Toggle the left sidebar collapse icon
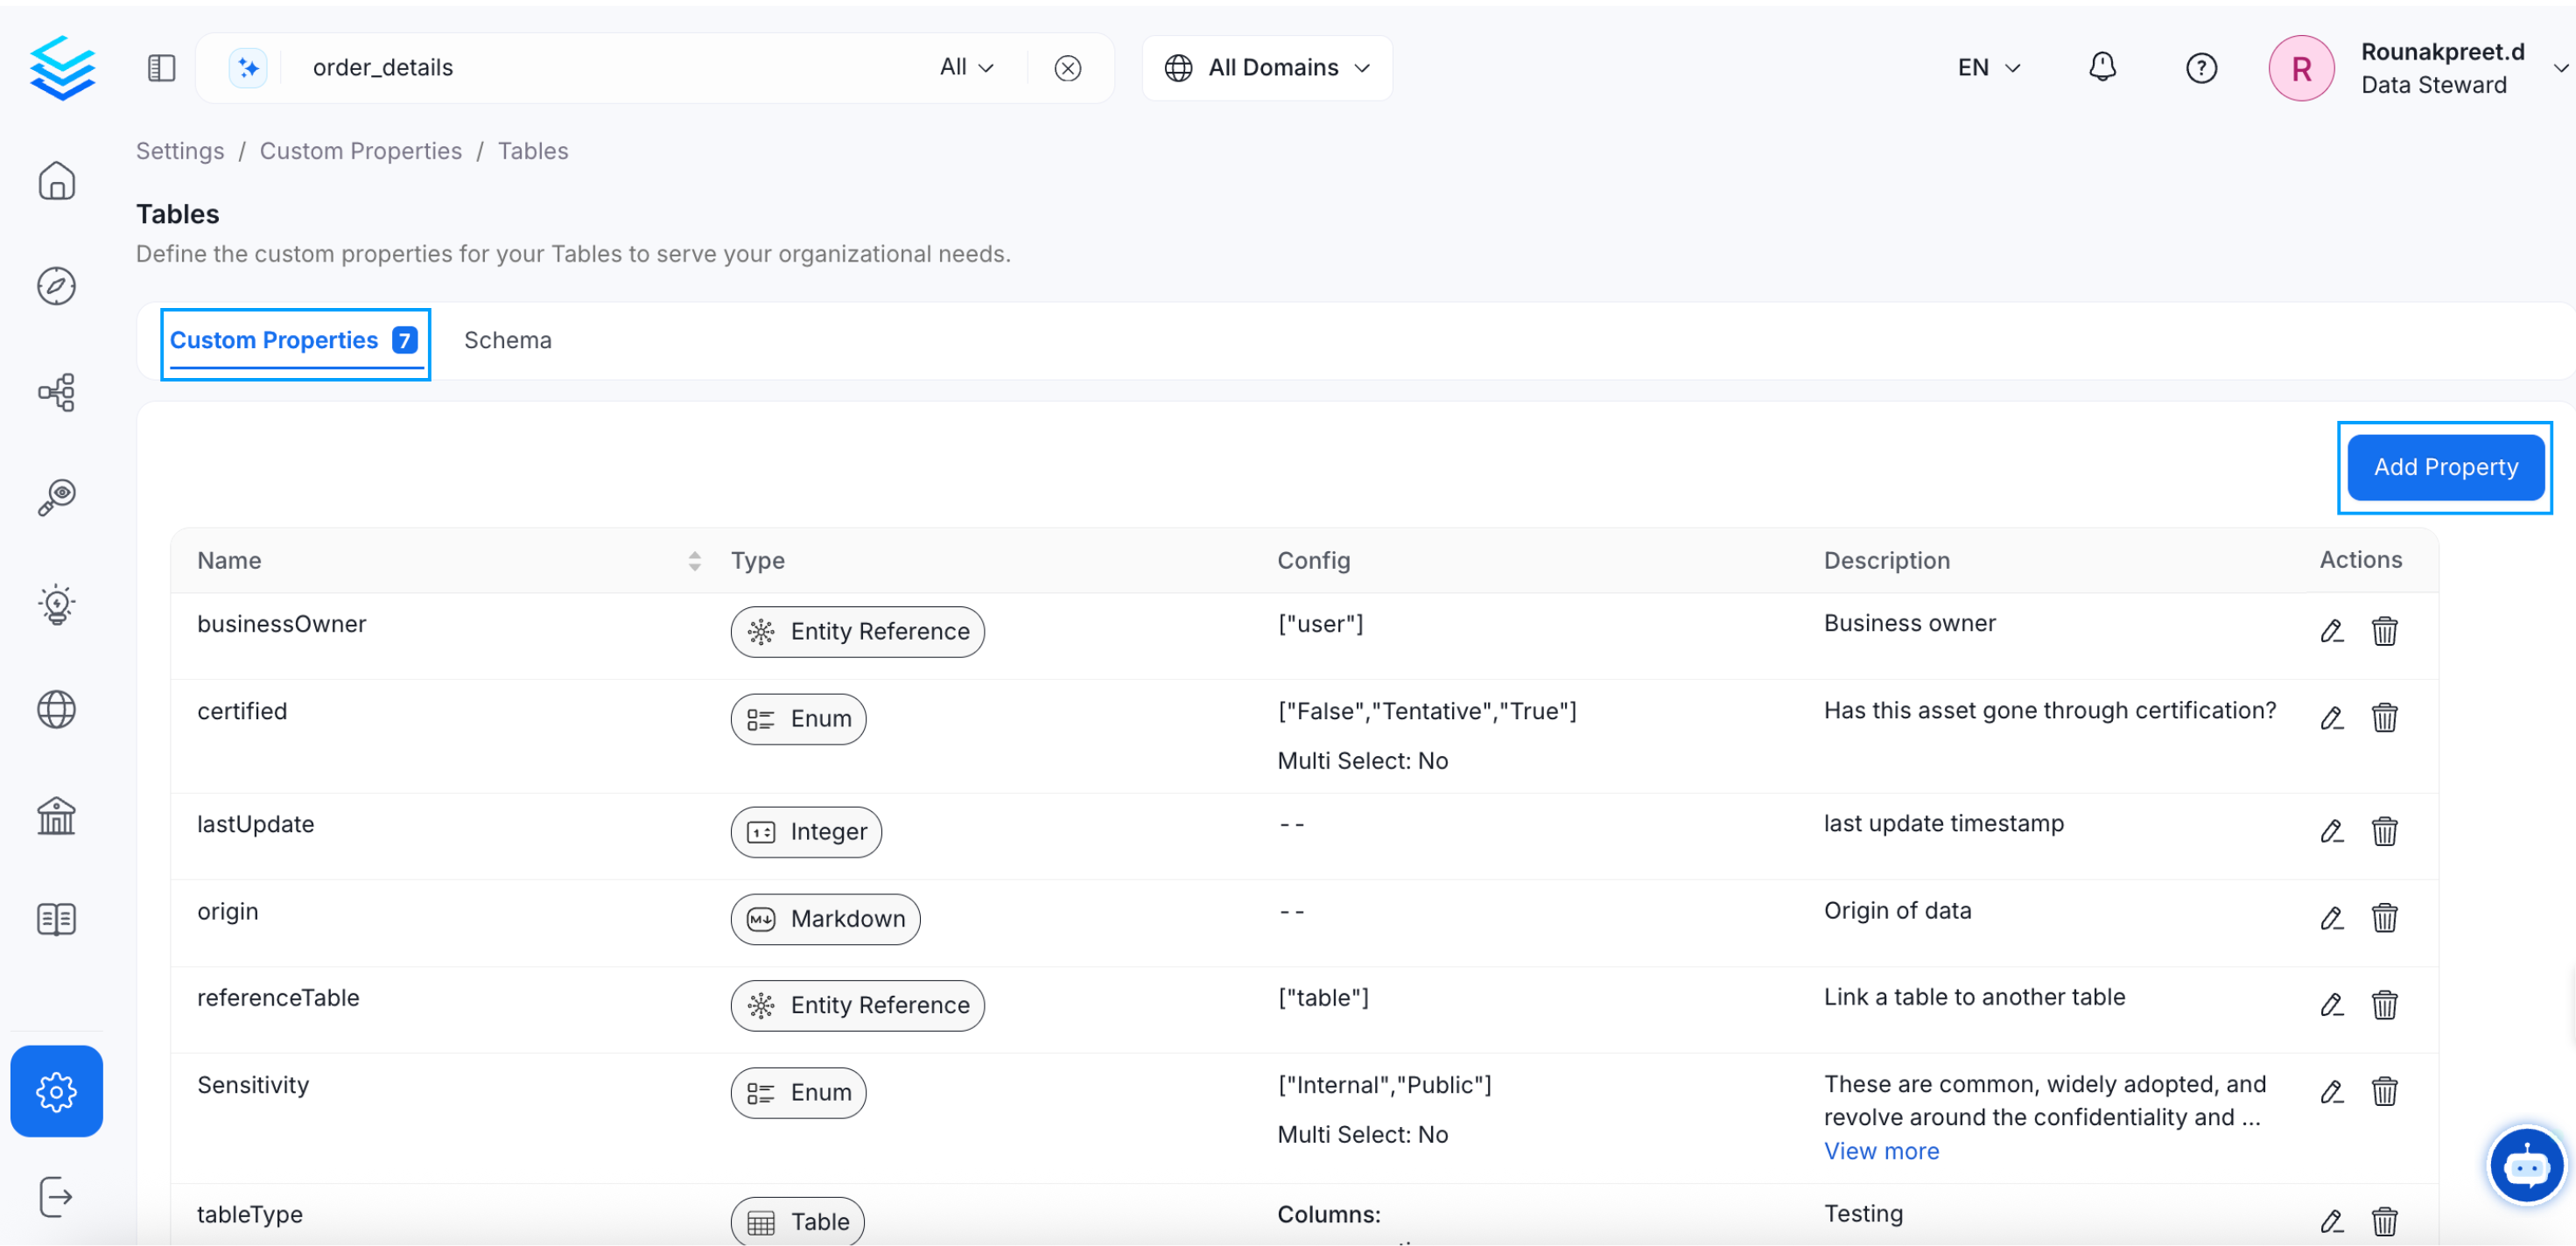 coord(161,68)
